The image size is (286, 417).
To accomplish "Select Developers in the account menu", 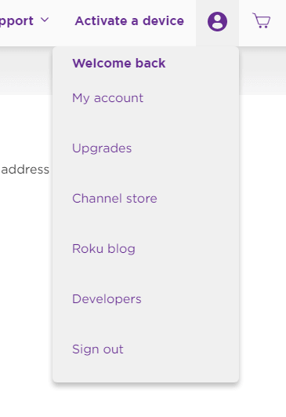I will point(107,299).
